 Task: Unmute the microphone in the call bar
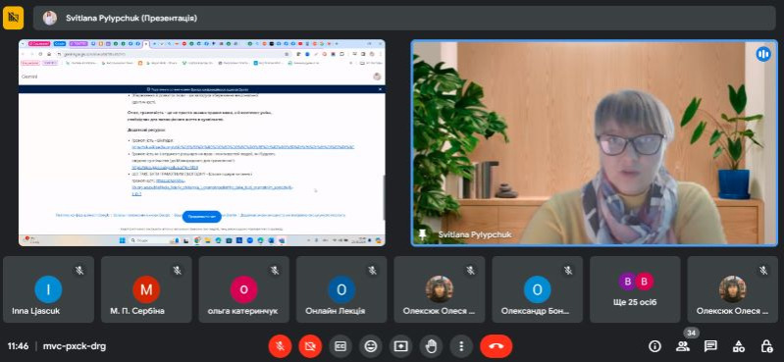[280, 346]
